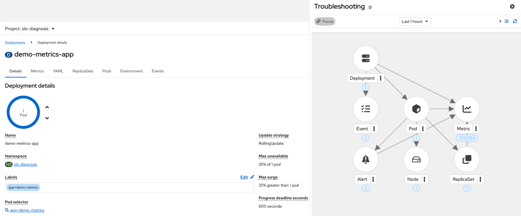This screenshot has height=216, width=521.
Task: Click the Focus button
Action: 325,21
